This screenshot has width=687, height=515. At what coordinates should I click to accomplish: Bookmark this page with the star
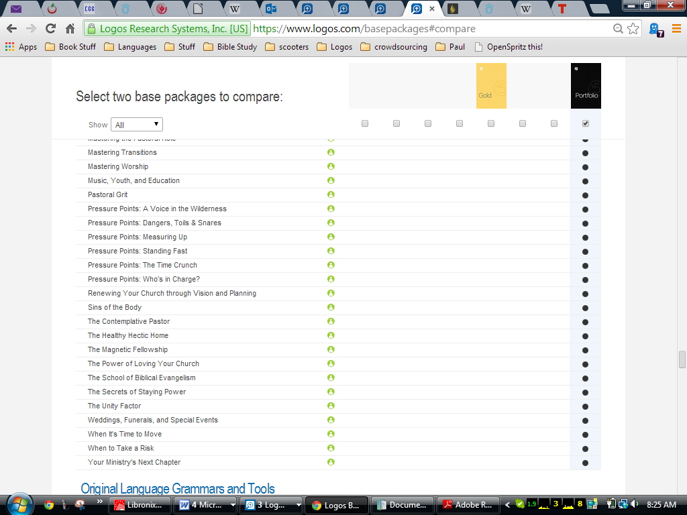click(633, 29)
